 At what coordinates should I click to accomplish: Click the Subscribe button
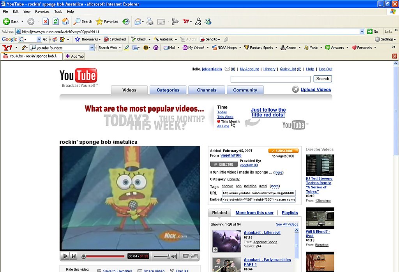[283, 151]
